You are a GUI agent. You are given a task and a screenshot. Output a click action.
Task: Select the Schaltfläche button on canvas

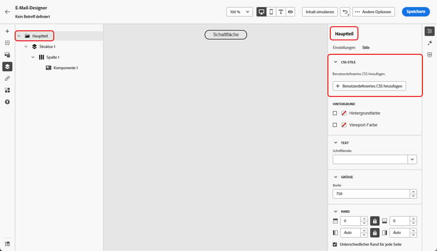225,34
